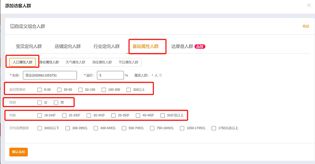Click the 名称 input field
The width and height of the screenshot is (315, 164).
tap(50, 75)
